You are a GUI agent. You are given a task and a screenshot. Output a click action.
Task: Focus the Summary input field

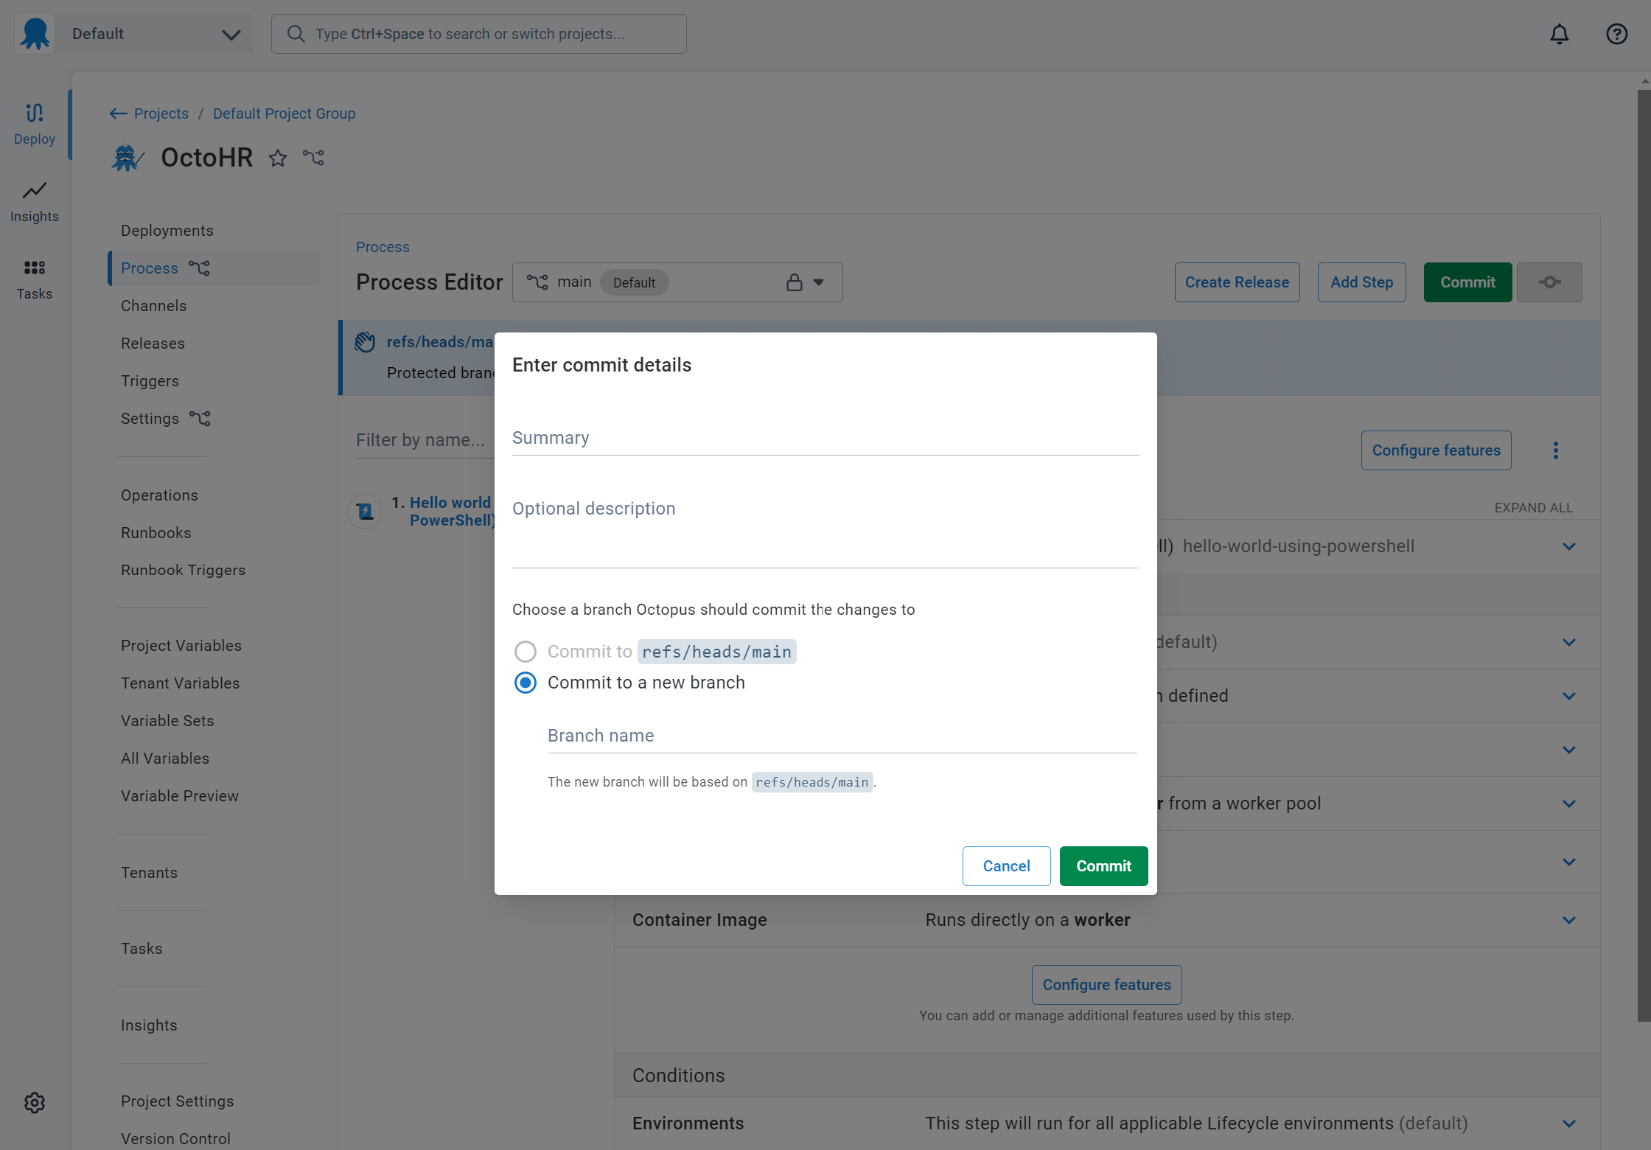(x=825, y=438)
